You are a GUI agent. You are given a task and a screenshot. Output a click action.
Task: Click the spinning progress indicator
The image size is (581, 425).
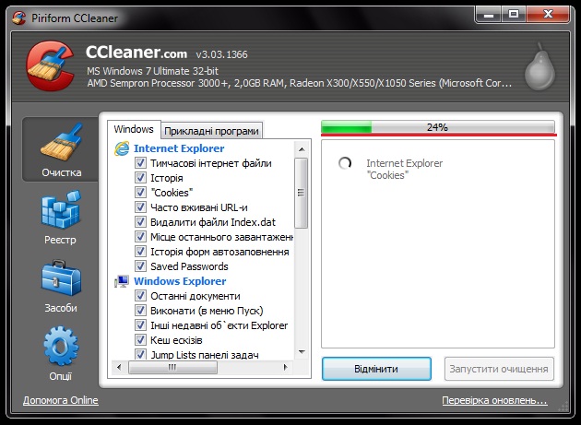(345, 163)
